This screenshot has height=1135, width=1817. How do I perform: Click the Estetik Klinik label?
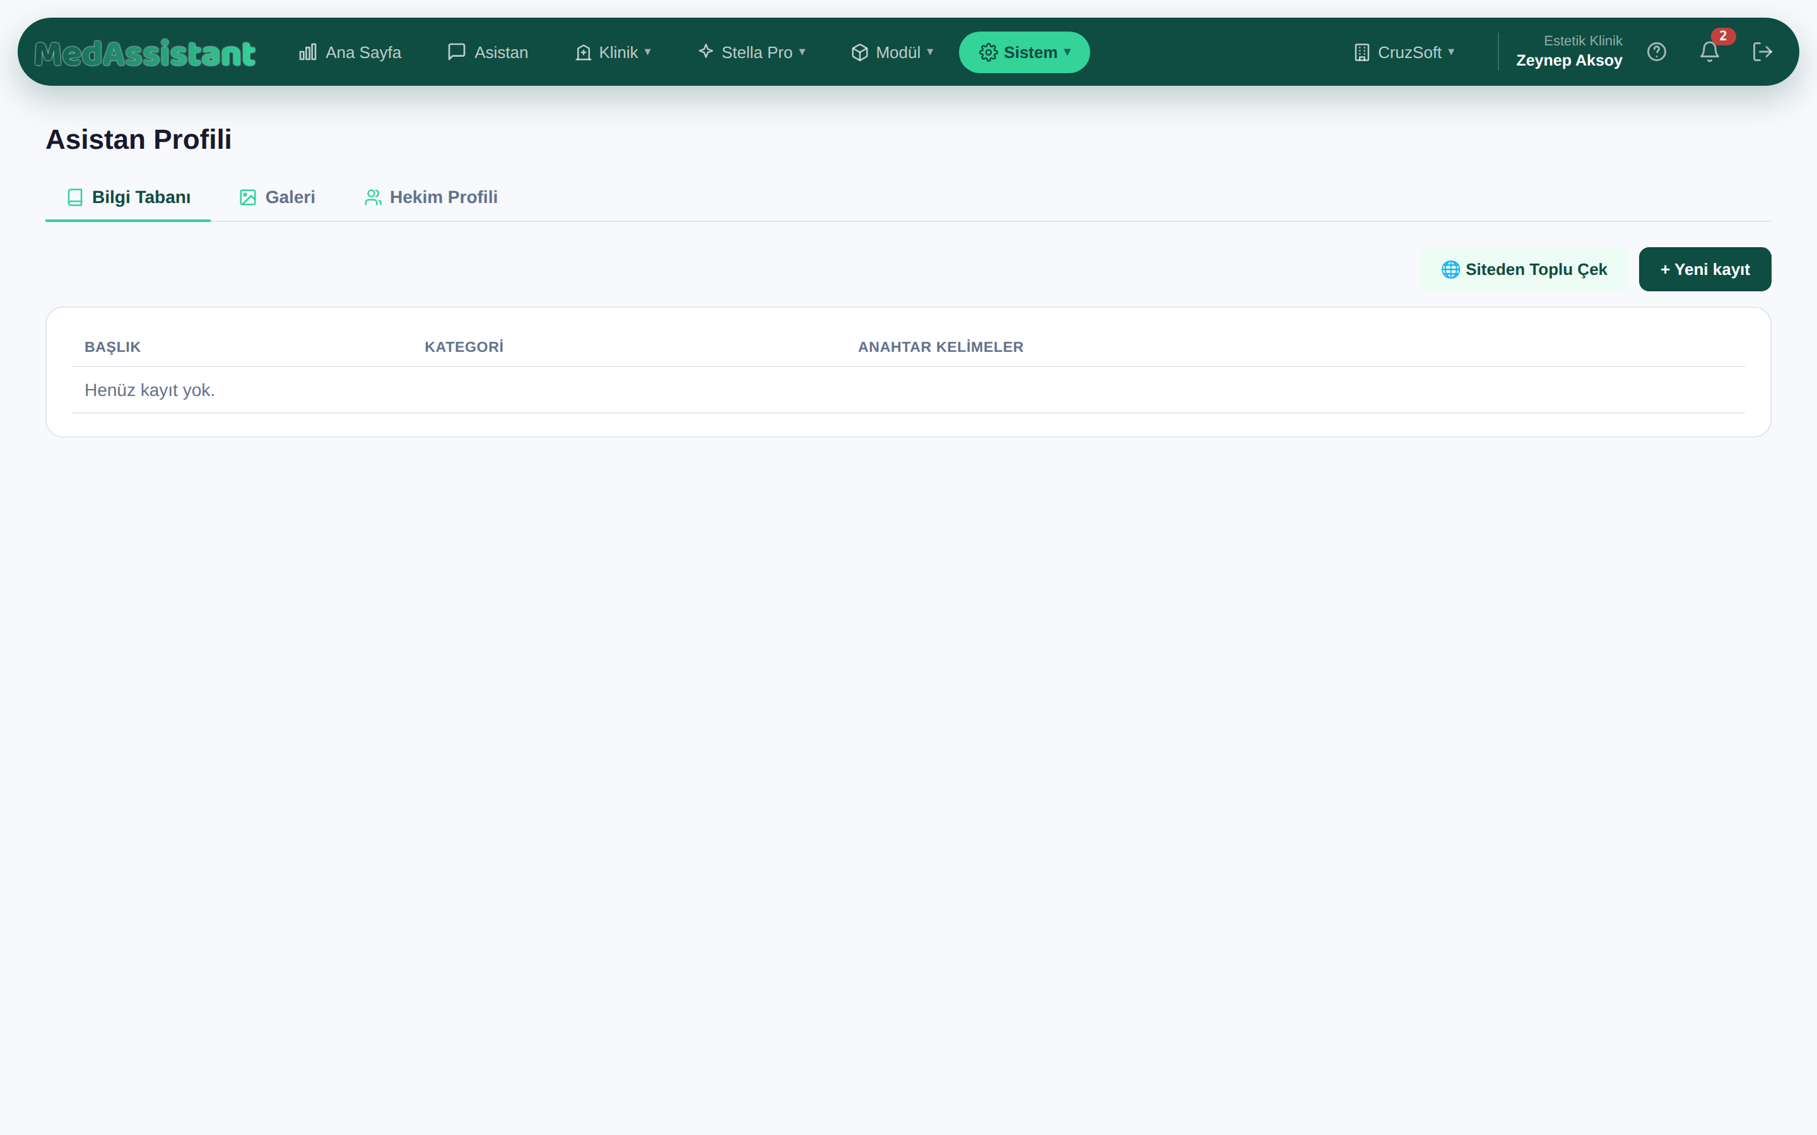[x=1583, y=40]
